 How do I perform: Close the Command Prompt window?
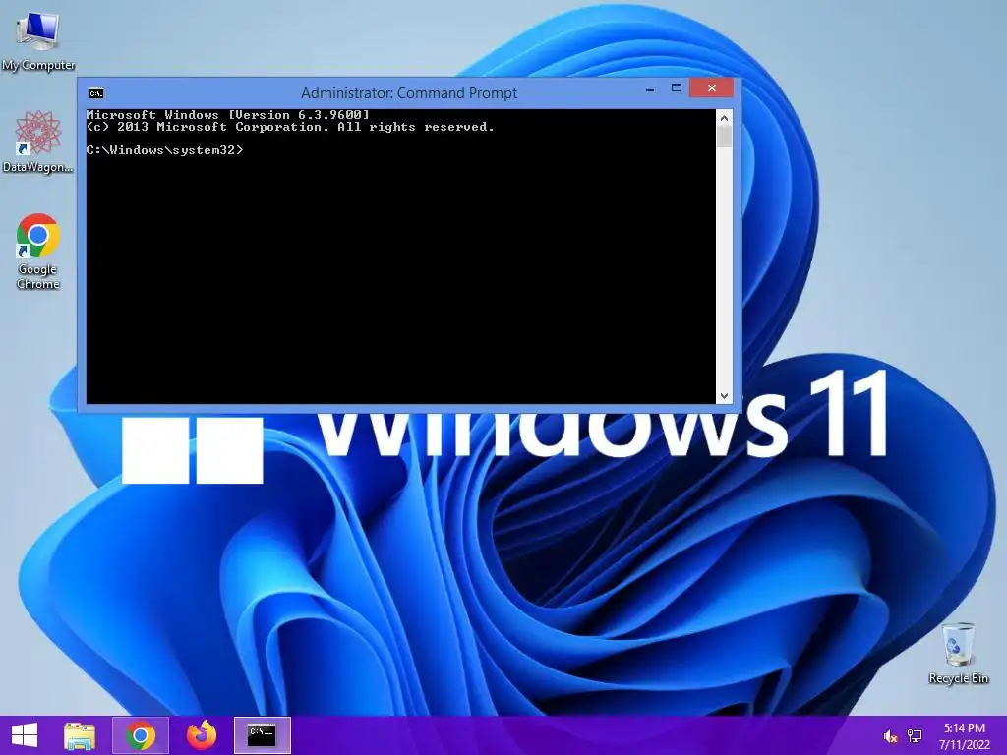(x=712, y=87)
